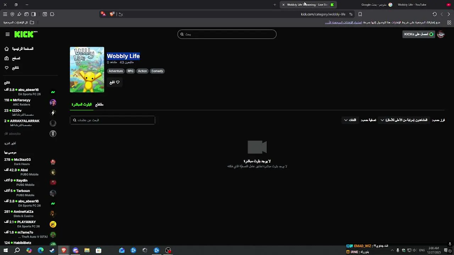Select the RPG tag
Screen dimensions: 454x255
coord(131,71)
